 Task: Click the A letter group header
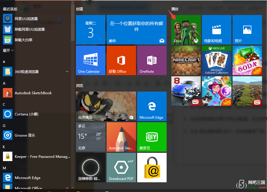pos(4,83)
